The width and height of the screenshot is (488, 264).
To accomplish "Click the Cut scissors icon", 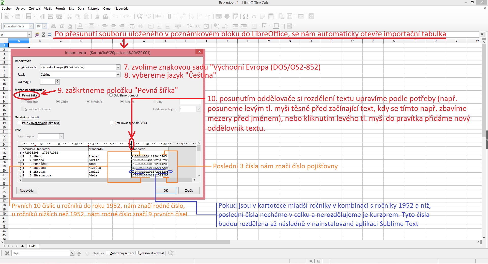I will pyautogui.click(x=69, y=16).
